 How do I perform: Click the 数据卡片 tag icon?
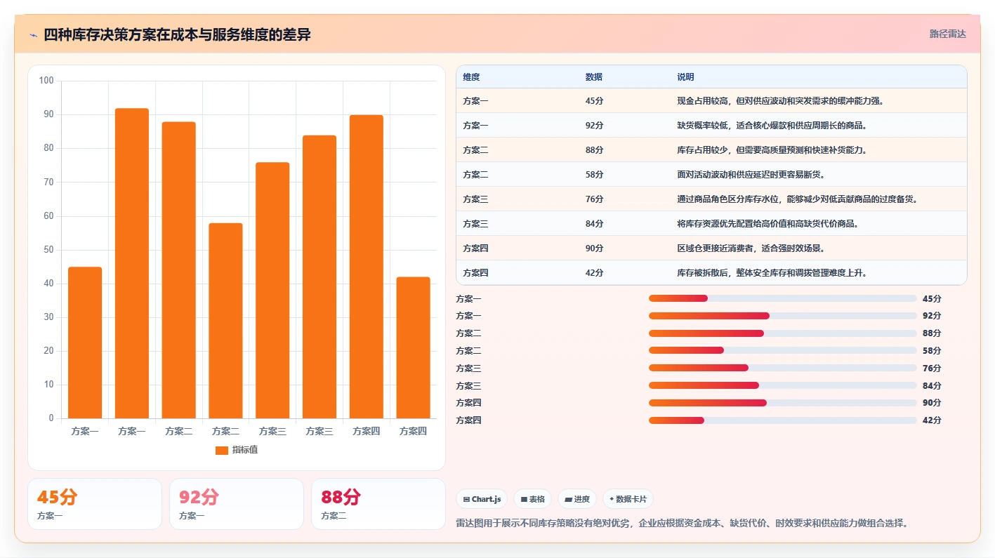point(612,499)
